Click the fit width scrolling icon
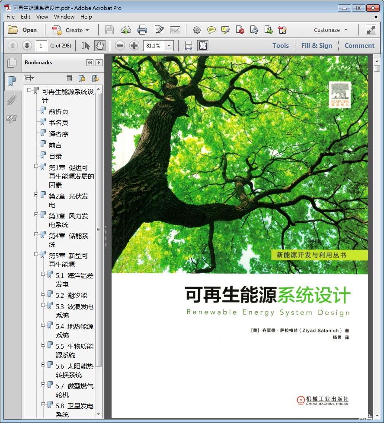Viewport: 384px width, 423px height. click(x=189, y=46)
